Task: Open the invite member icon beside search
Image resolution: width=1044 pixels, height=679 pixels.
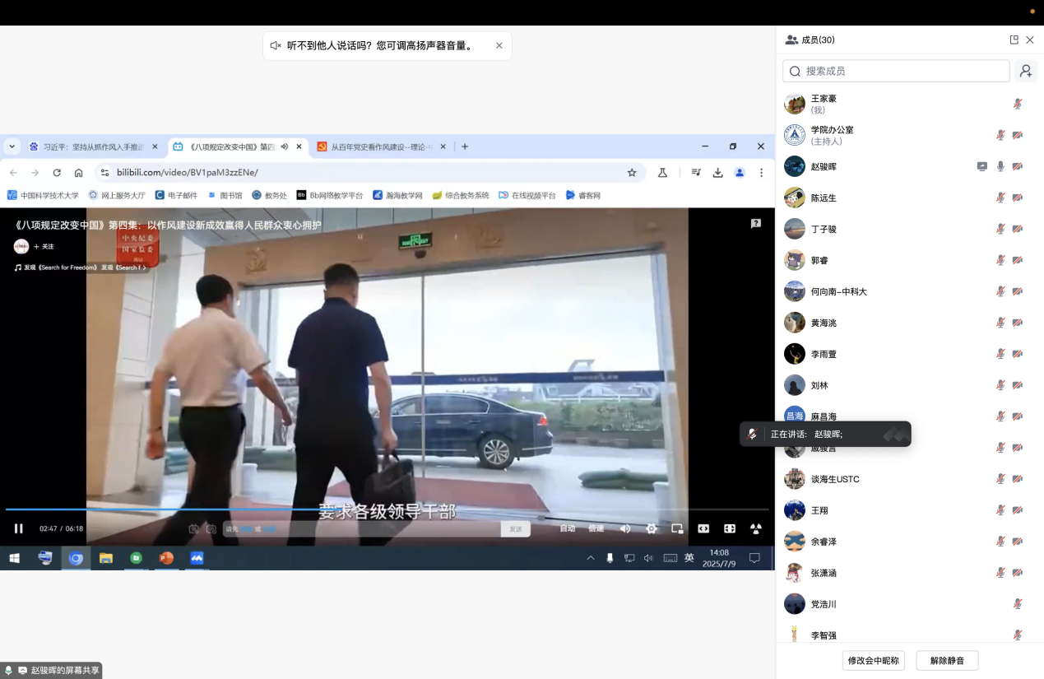Action: [1025, 71]
